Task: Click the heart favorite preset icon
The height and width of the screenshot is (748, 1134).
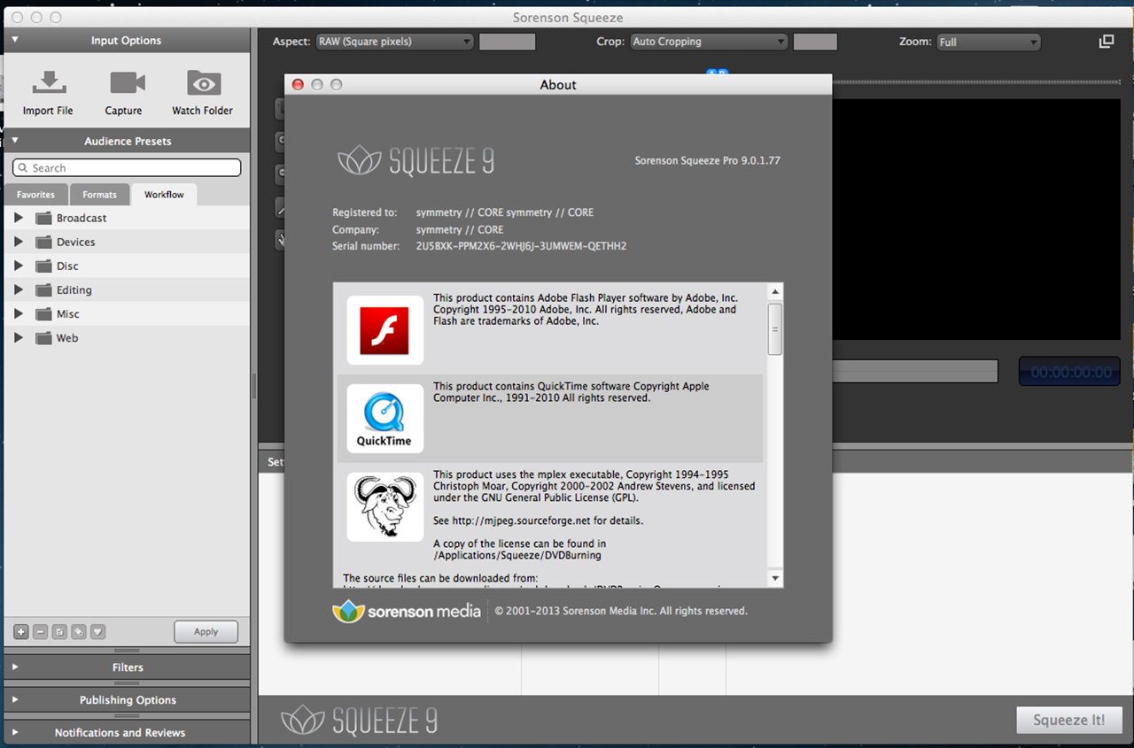Action: tap(97, 632)
